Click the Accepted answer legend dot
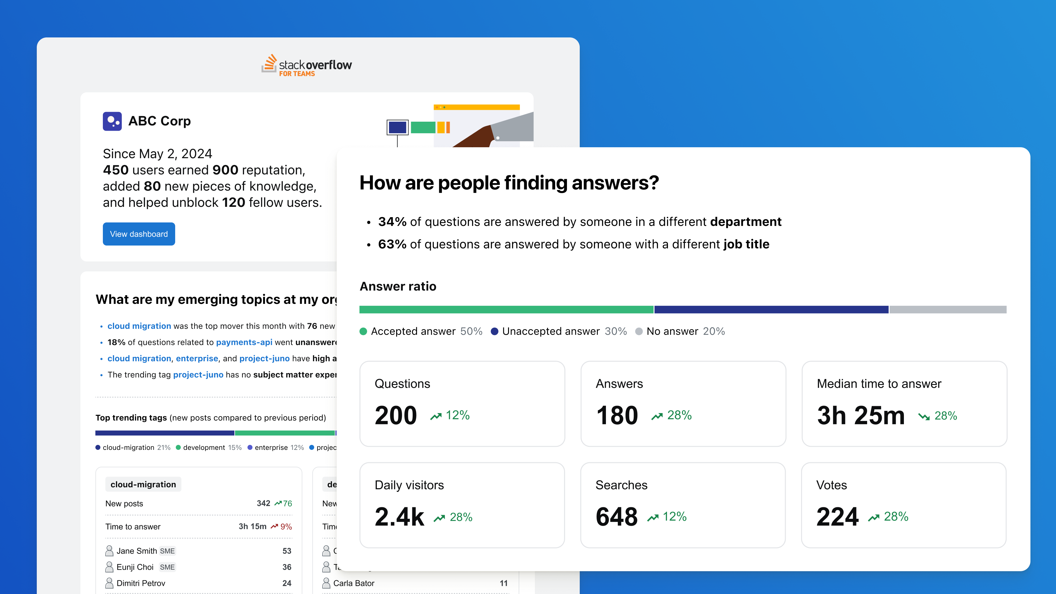1056x594 pixels. point(363,331)
